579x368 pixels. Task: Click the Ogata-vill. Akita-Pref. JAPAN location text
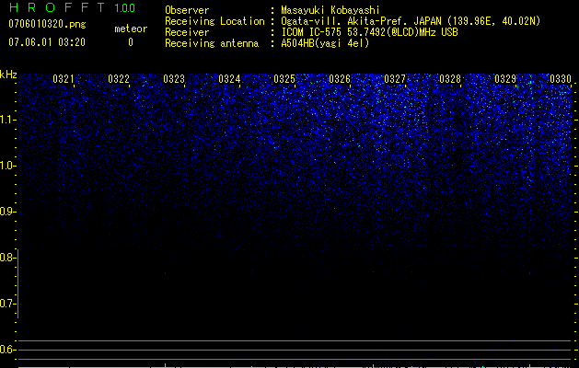411,21
